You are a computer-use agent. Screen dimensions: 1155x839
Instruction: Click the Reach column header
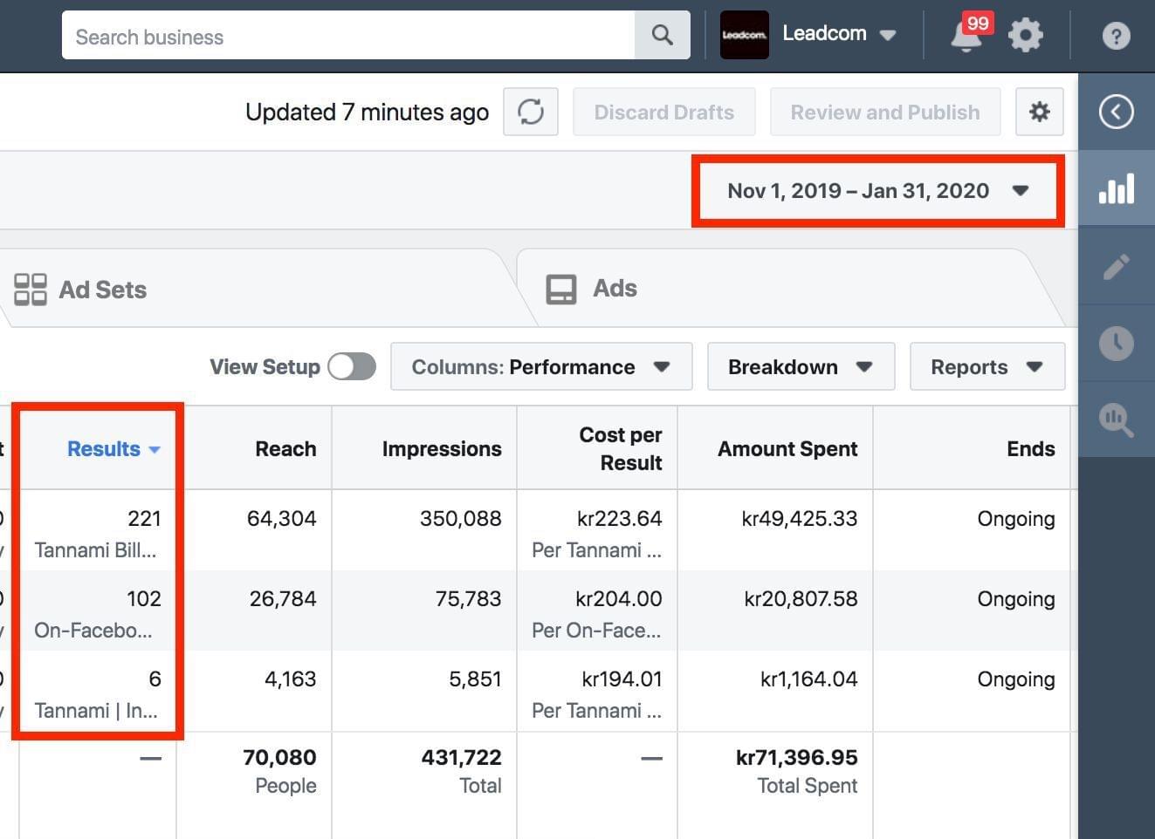[x=285, y=448]
